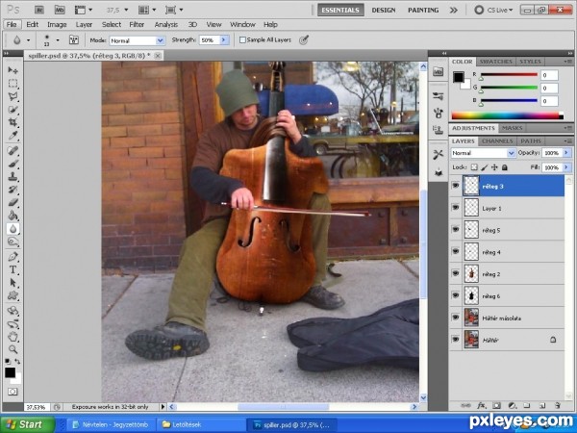Viewport: 577px width, 433px height.
Task: Select the Eraser tool
Action: click(x=13, y=202)
